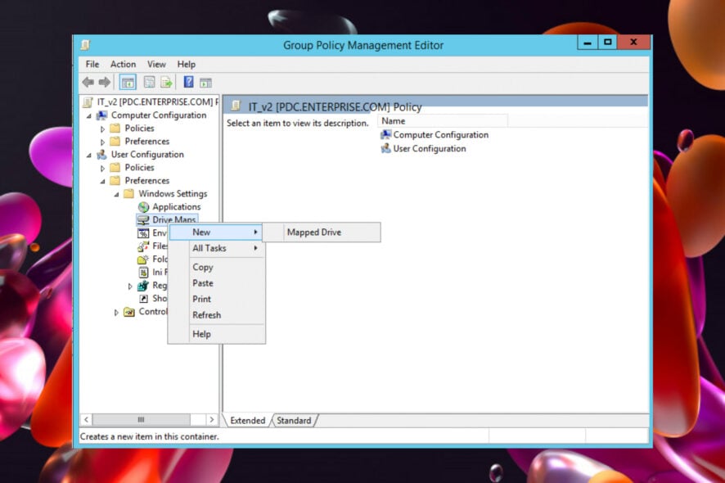725x483 pixels.
Task: Open the Action menu
Action: pyautogui.click(x=123, y=64)
